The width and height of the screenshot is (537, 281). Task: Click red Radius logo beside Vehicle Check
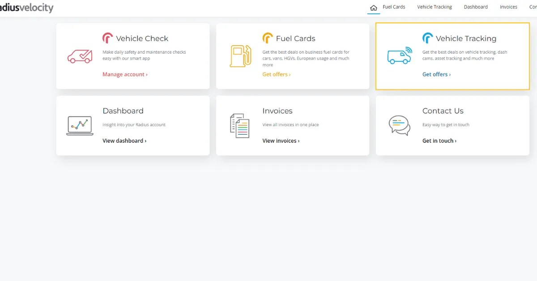[x=107, y=38]
